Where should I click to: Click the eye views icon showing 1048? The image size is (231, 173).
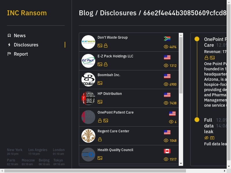click(x=166, y=140)
